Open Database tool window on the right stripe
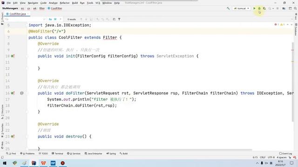 click(296, 30)
